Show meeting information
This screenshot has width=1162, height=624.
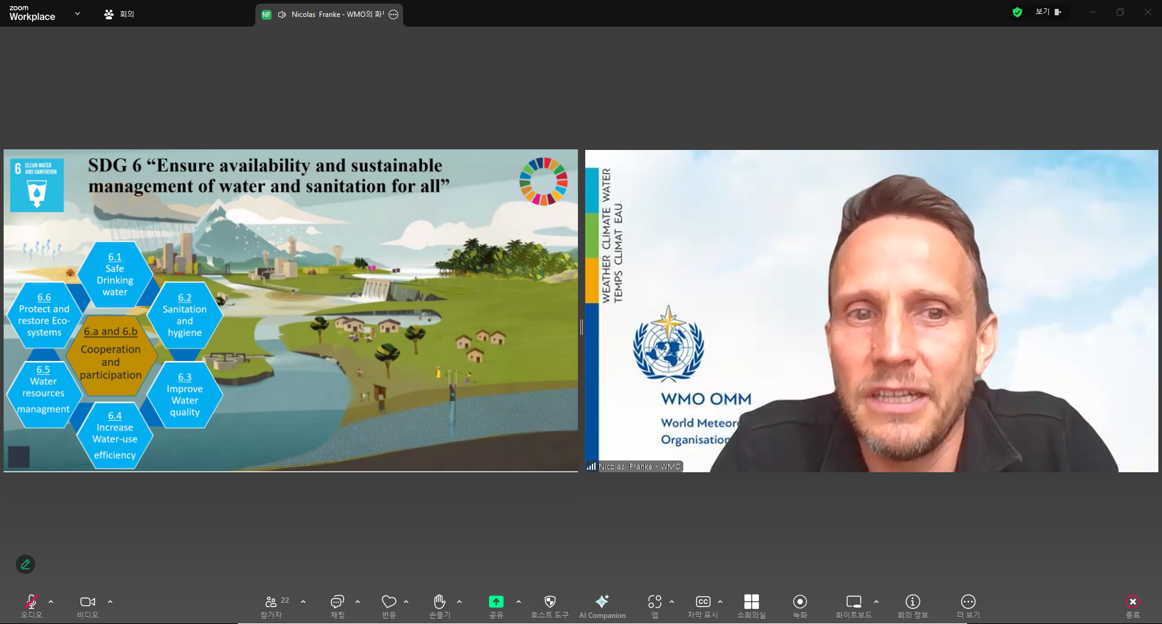pos(912,602)
